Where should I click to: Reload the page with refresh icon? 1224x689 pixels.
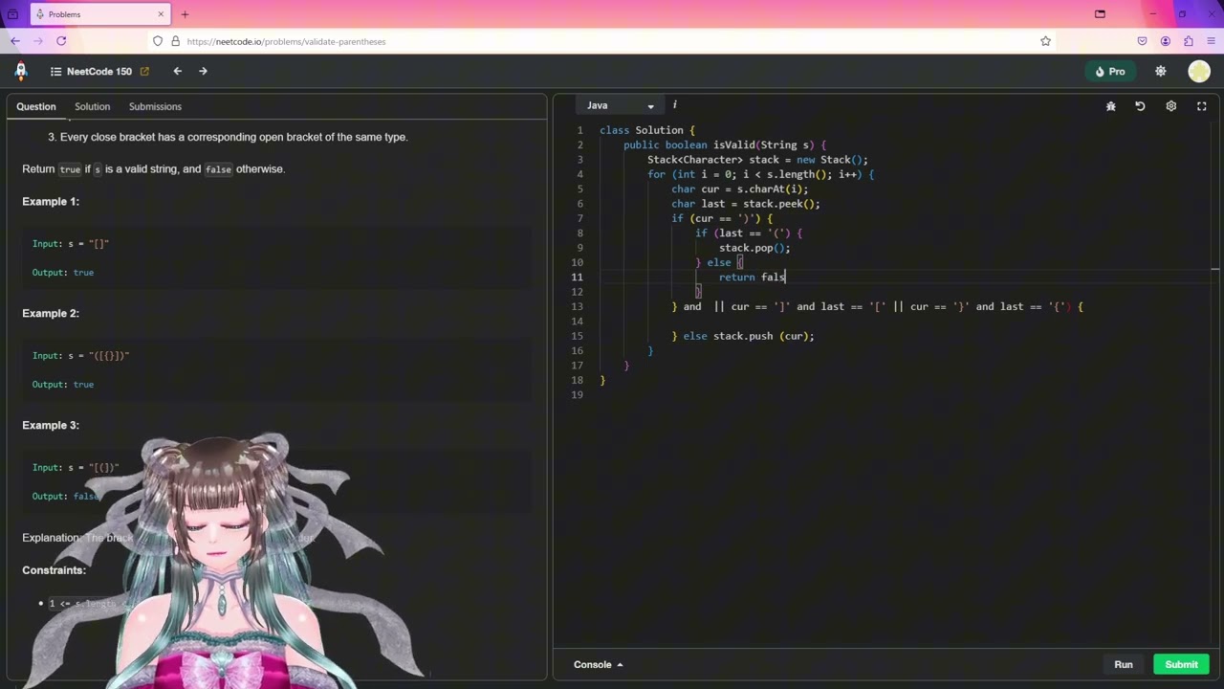61,41
